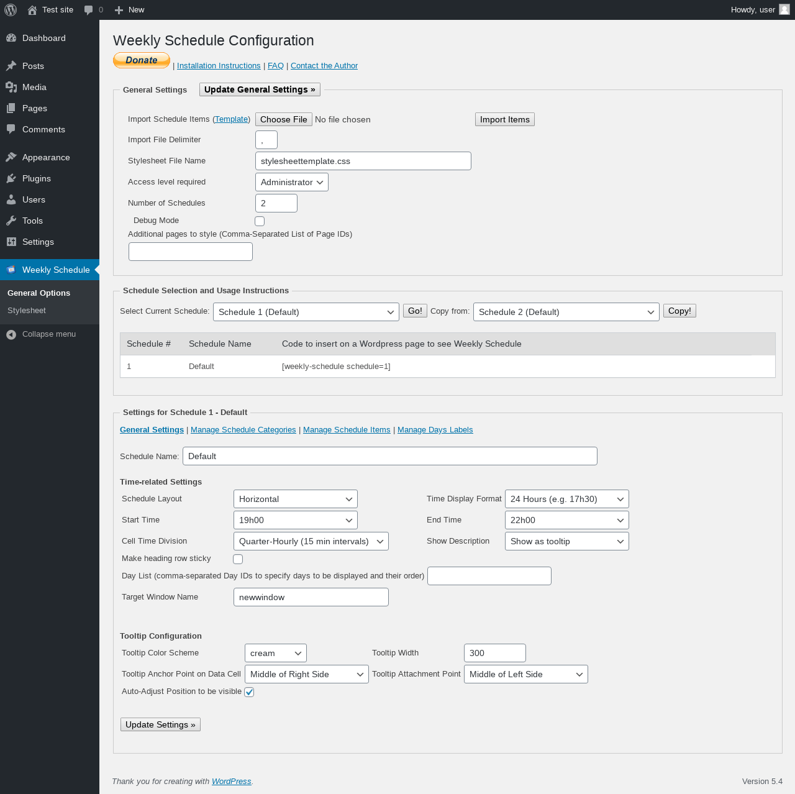Switch to Manage Schedule Items

pos(347,430)
